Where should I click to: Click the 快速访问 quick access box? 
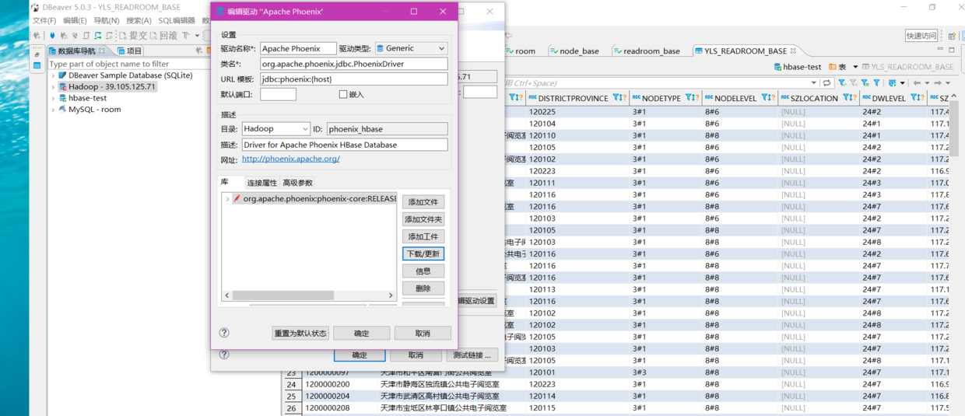tap(921, 36)
